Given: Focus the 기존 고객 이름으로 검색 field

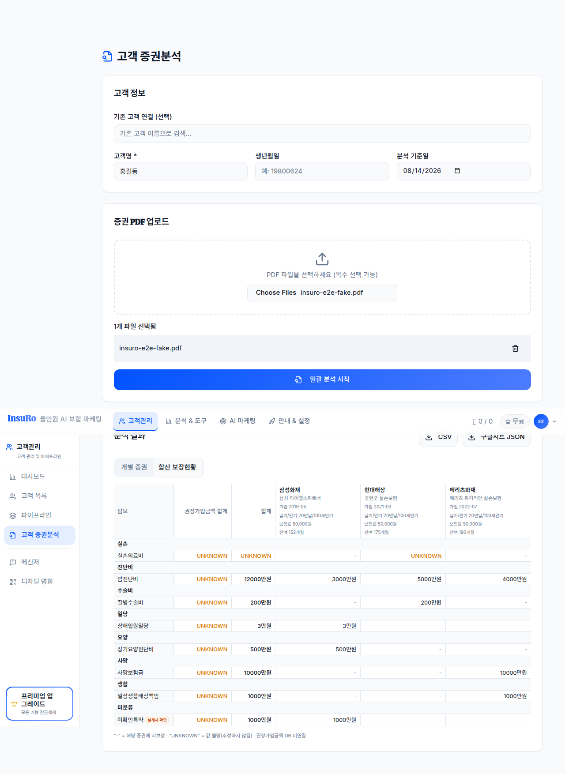Looking at the screenshot, I should pos(322,134).
